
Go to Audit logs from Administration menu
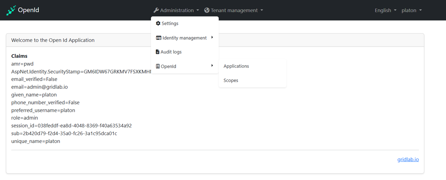pos(171,52)
